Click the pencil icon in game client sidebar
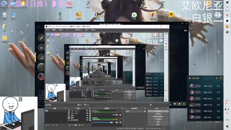Screen dimensions: 231x130 pyautogui.click(x=41, y=38)
